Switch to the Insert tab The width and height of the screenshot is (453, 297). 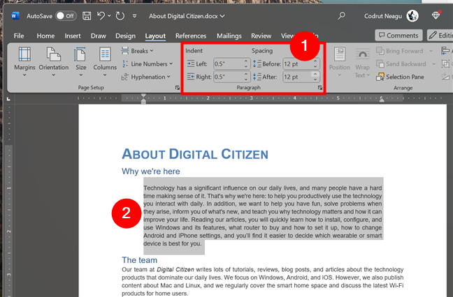click(x=73, y=36)
